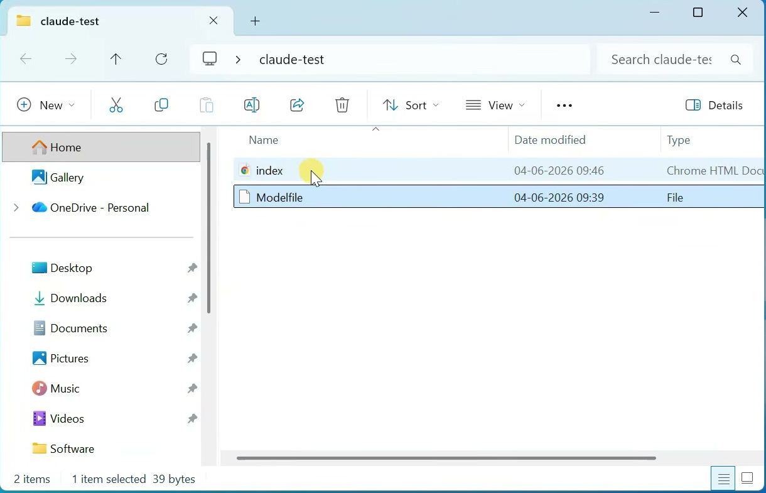Open the New dropdown menu

46,106
